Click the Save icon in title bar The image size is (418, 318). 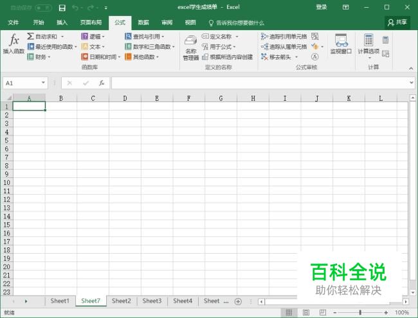(x=62, y=8)
